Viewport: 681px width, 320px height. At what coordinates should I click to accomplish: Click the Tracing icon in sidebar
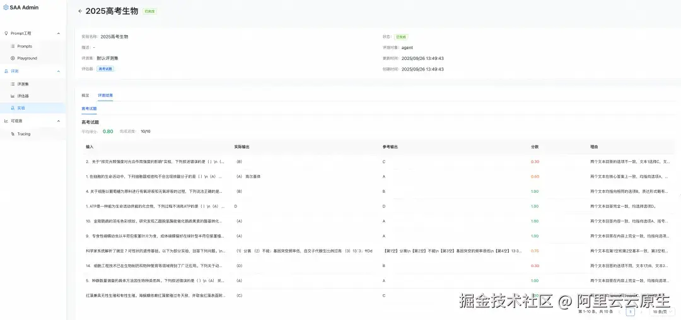tap(13, 134)
